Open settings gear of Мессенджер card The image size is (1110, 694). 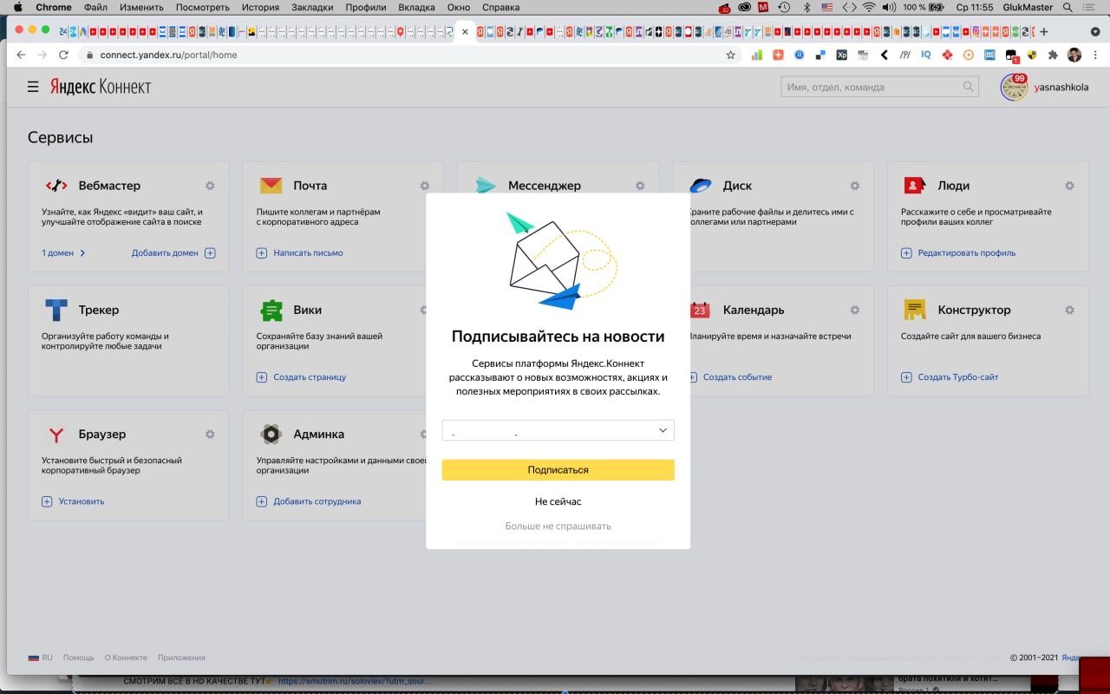[x=640, y=186]
